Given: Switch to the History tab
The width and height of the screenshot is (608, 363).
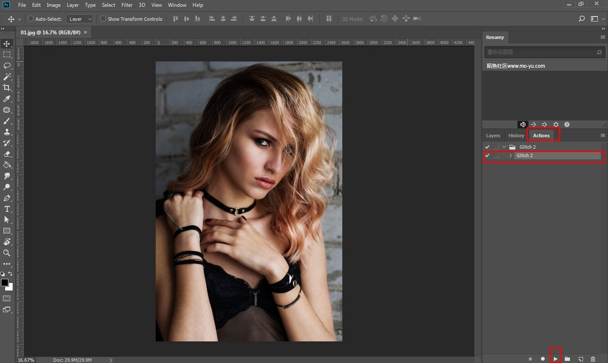Looking at the screenshot, I should click(516, 135).
